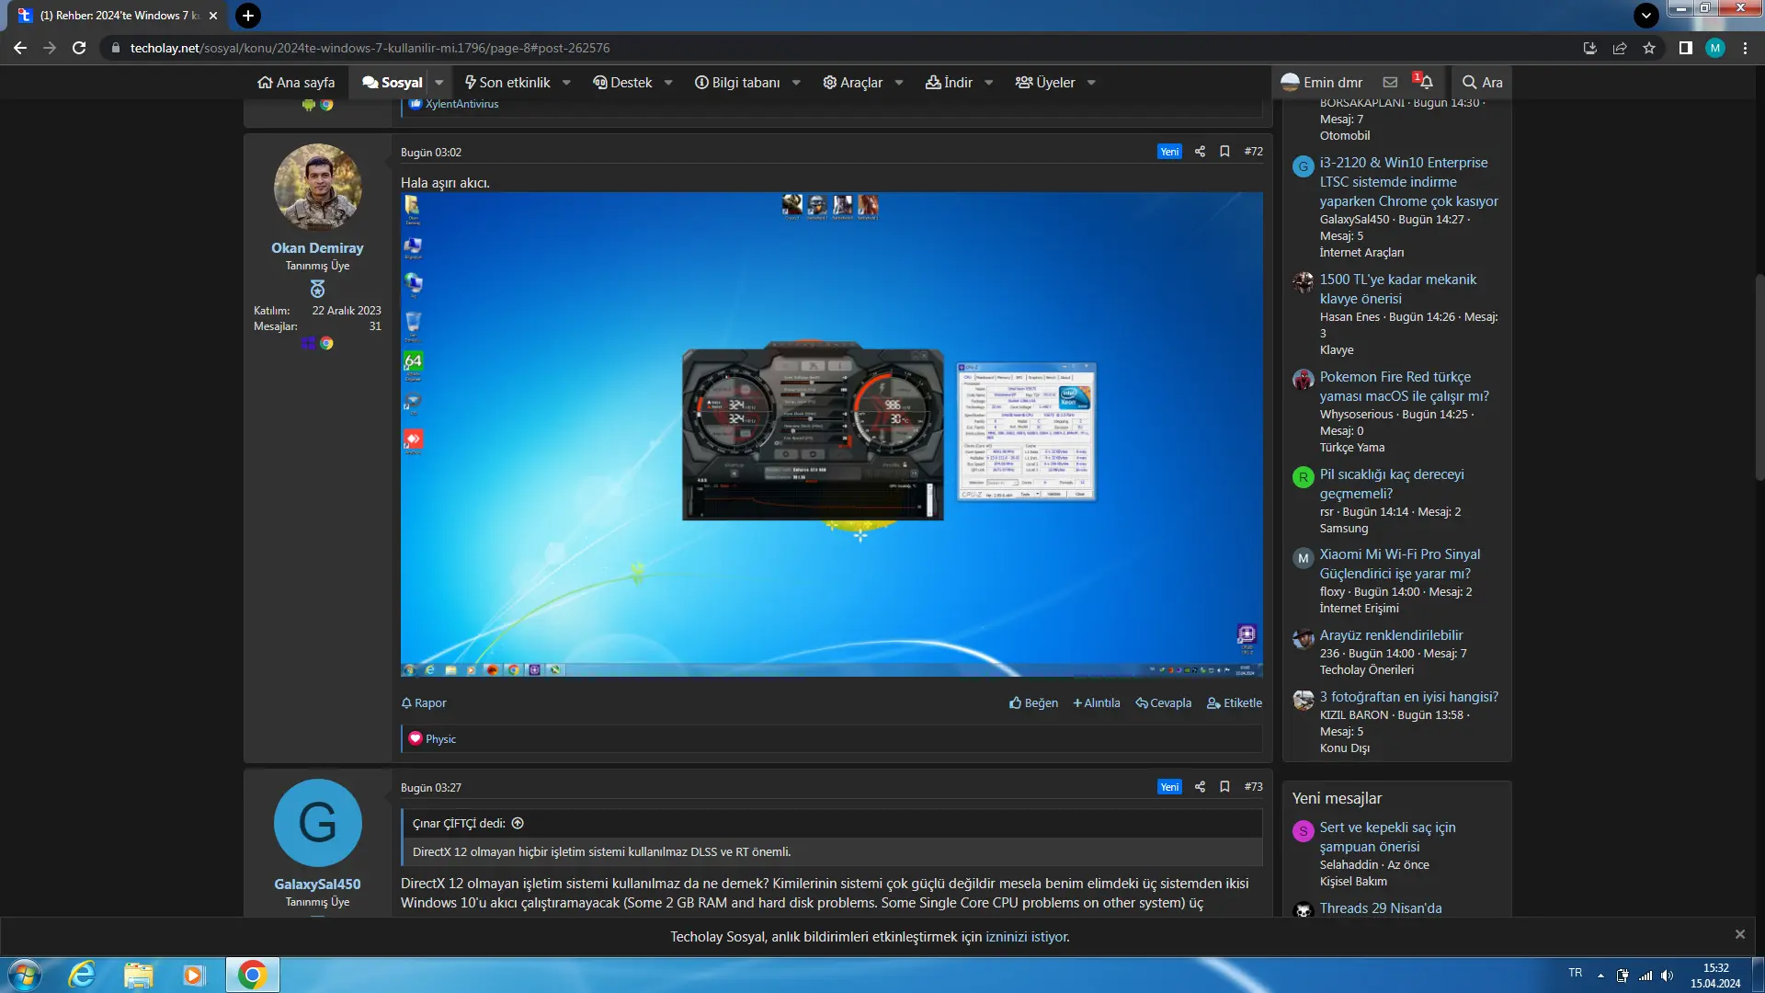Go back using the browser back arrow
This screenshot has height=993, width=1765.
pos(20,48)
